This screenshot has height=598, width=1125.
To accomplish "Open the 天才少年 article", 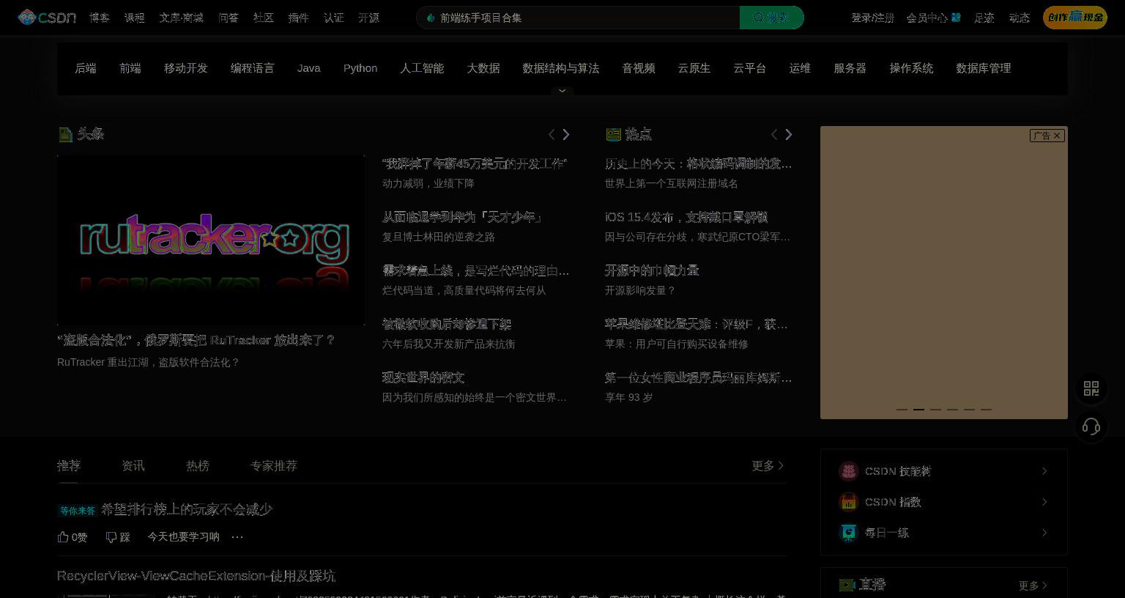I will click(462, 217).
